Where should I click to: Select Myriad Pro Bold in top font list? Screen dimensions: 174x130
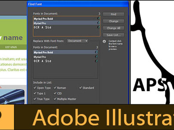coord(66,19)
